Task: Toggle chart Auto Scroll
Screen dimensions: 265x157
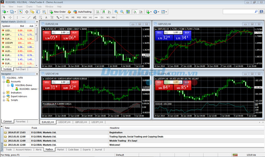Action: [135, 12]
